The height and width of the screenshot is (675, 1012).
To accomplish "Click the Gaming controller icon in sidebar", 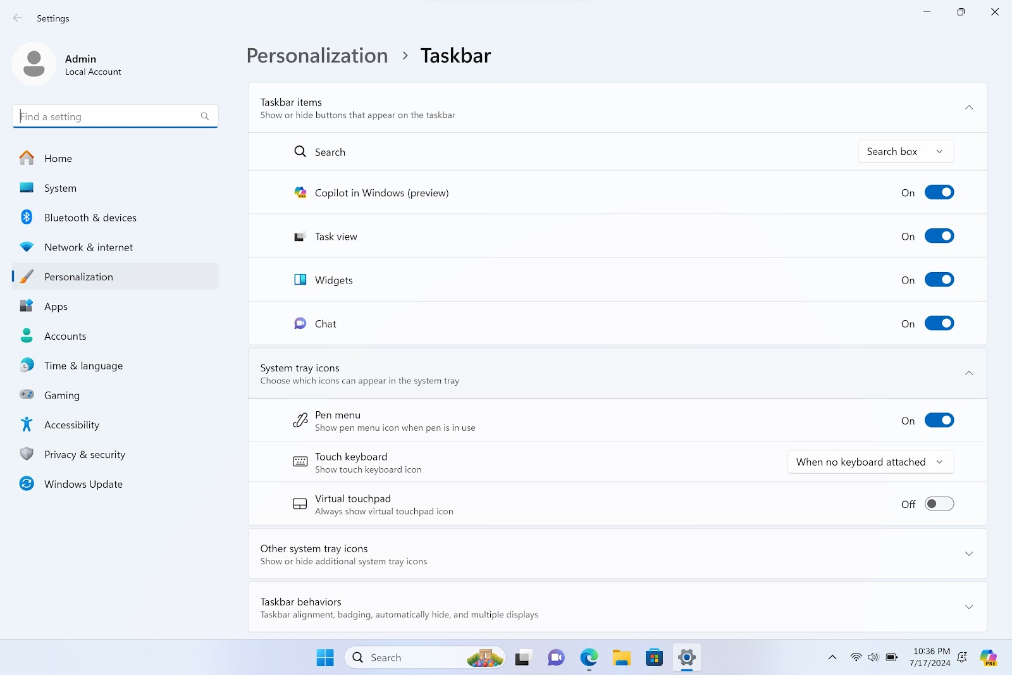I will pyautogui.click(x=27, y=395).
